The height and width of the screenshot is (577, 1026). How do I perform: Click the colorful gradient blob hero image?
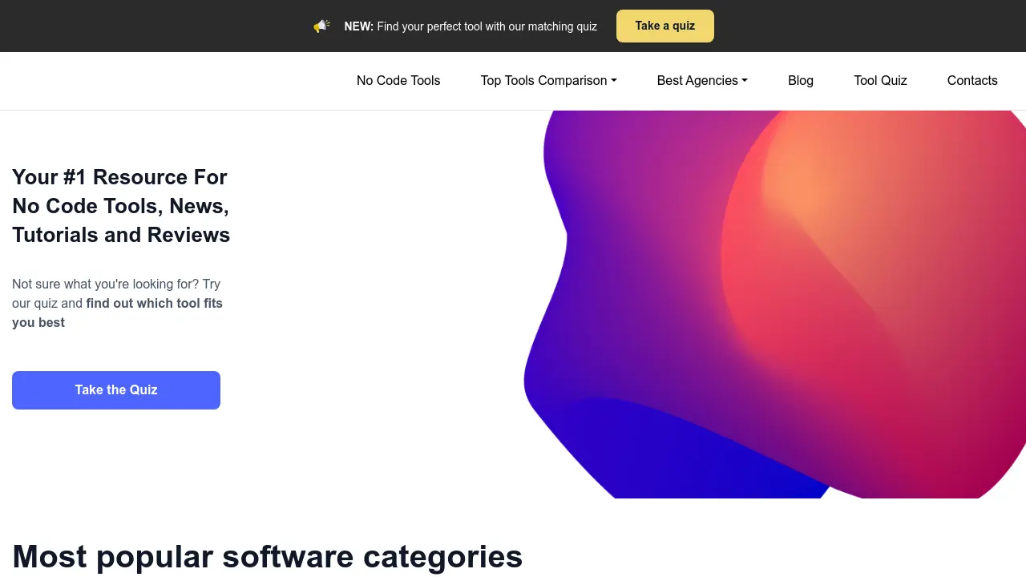774,305
